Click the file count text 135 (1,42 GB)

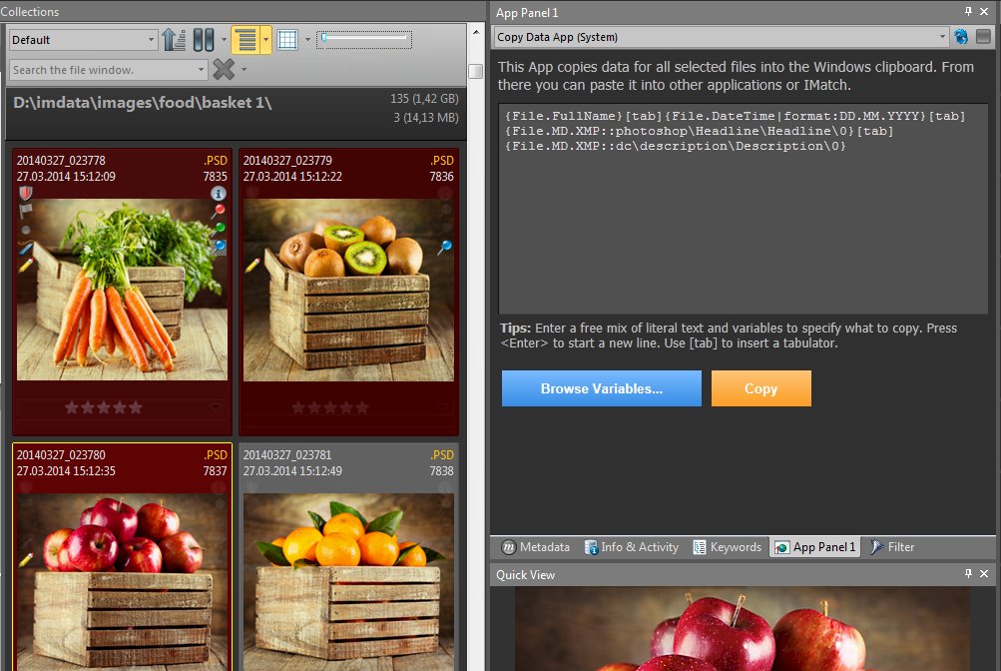click(x=424, y=99)
